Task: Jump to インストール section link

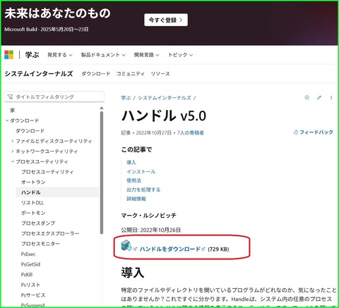Action: click(141, 171)
